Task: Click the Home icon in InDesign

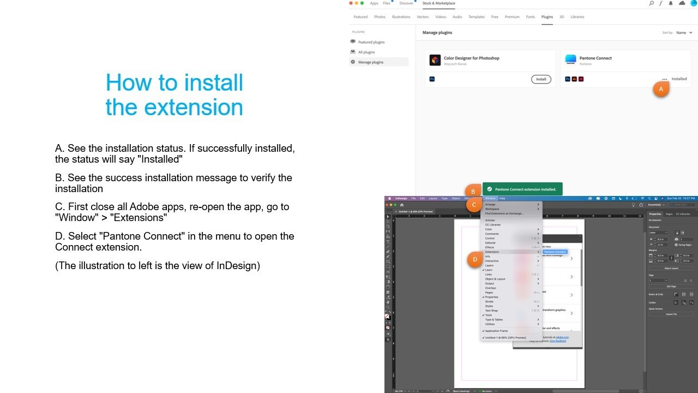Action: click(x=402, y=205)
